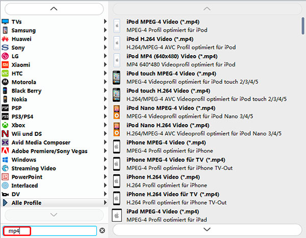Viewport: 306px width, 238px height.
Task: Click the iPad MPEG-4 Video thumbnail
Action: pos(117,216)
